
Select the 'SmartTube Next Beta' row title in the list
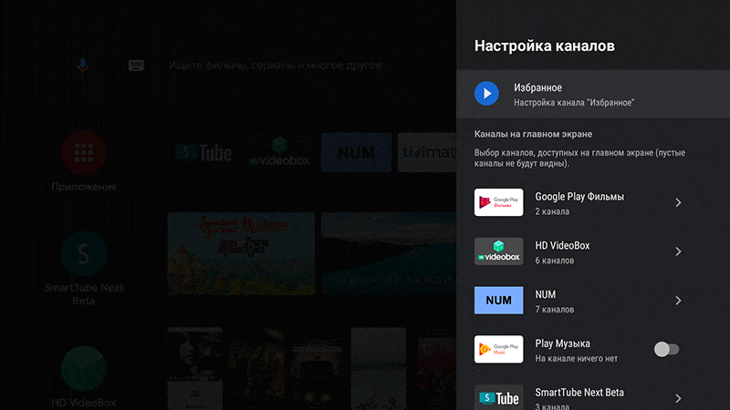click(579, 393)
